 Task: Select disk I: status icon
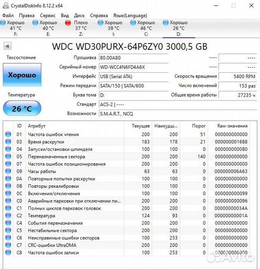101,22
